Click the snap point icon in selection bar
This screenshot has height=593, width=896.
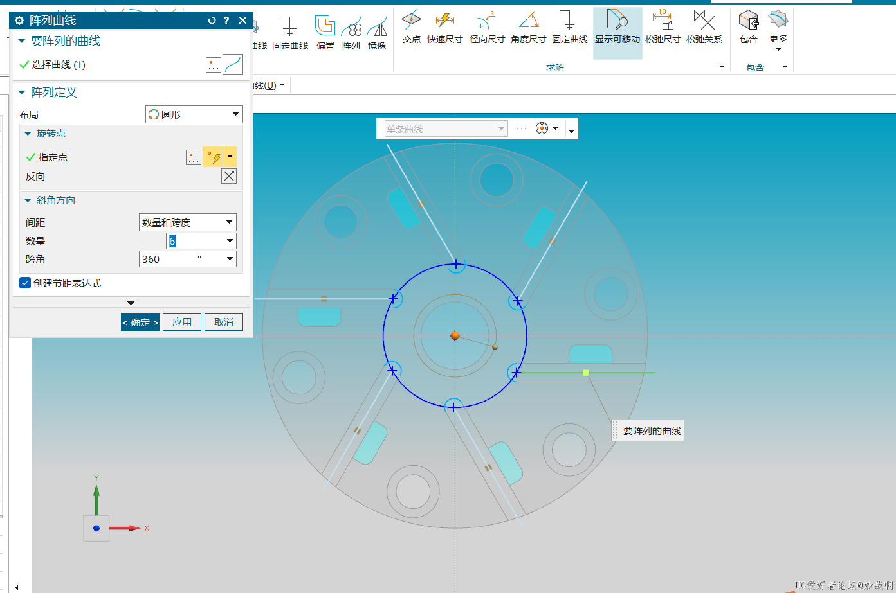pyautogui.click(x=542, y=128)
